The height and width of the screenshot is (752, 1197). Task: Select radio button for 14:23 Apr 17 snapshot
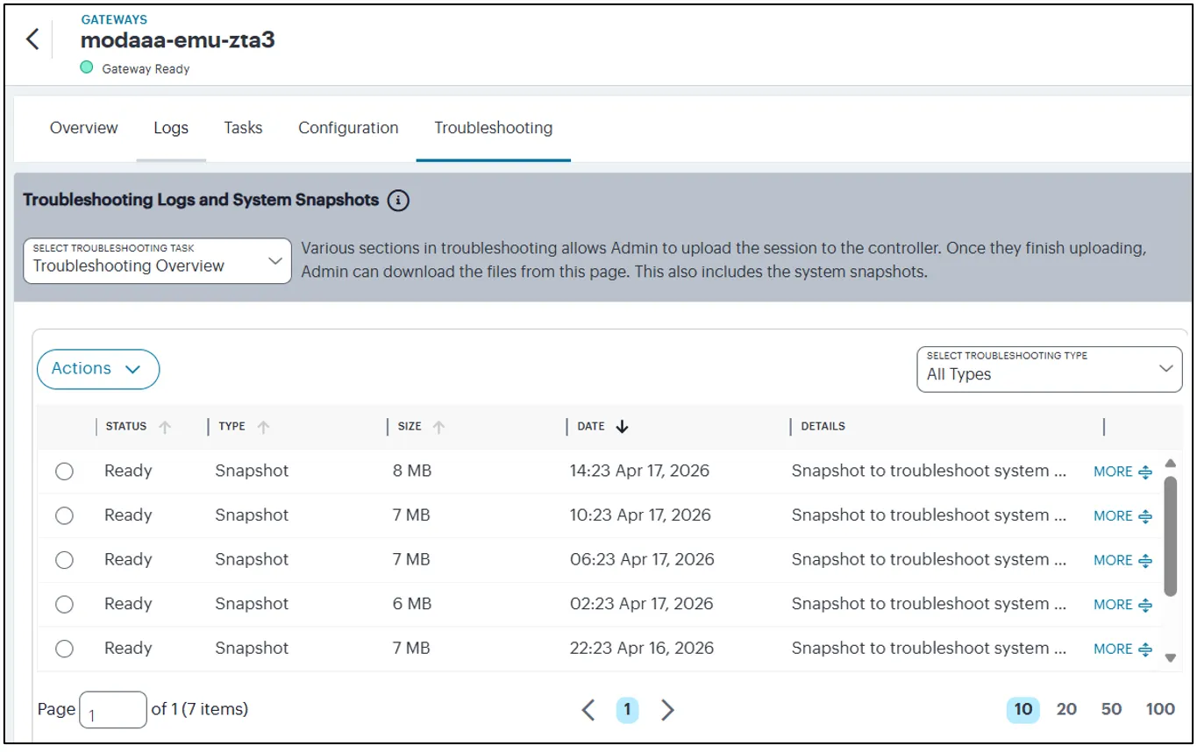64,472
